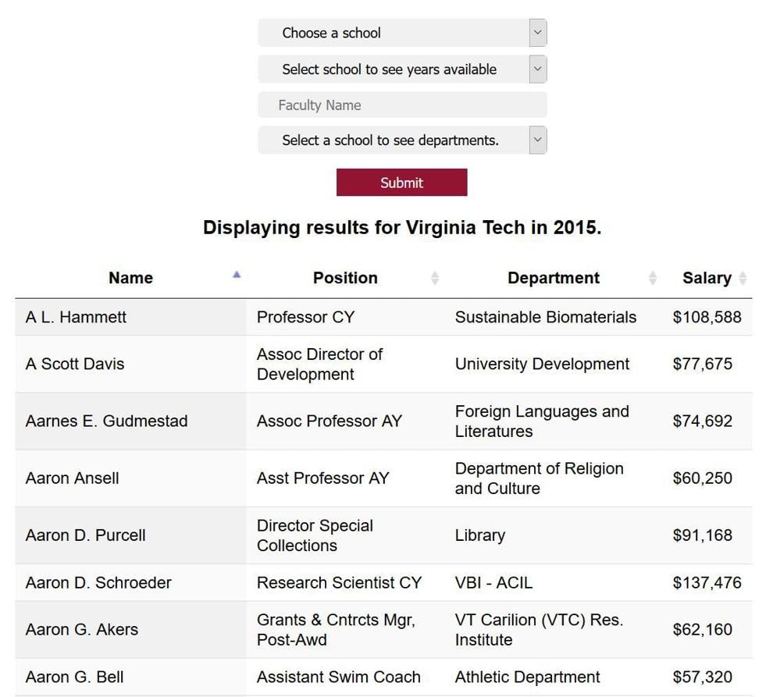This screenshot has width=773, height=697.
Task: Sort results by Department column
Action: [554, 277]
